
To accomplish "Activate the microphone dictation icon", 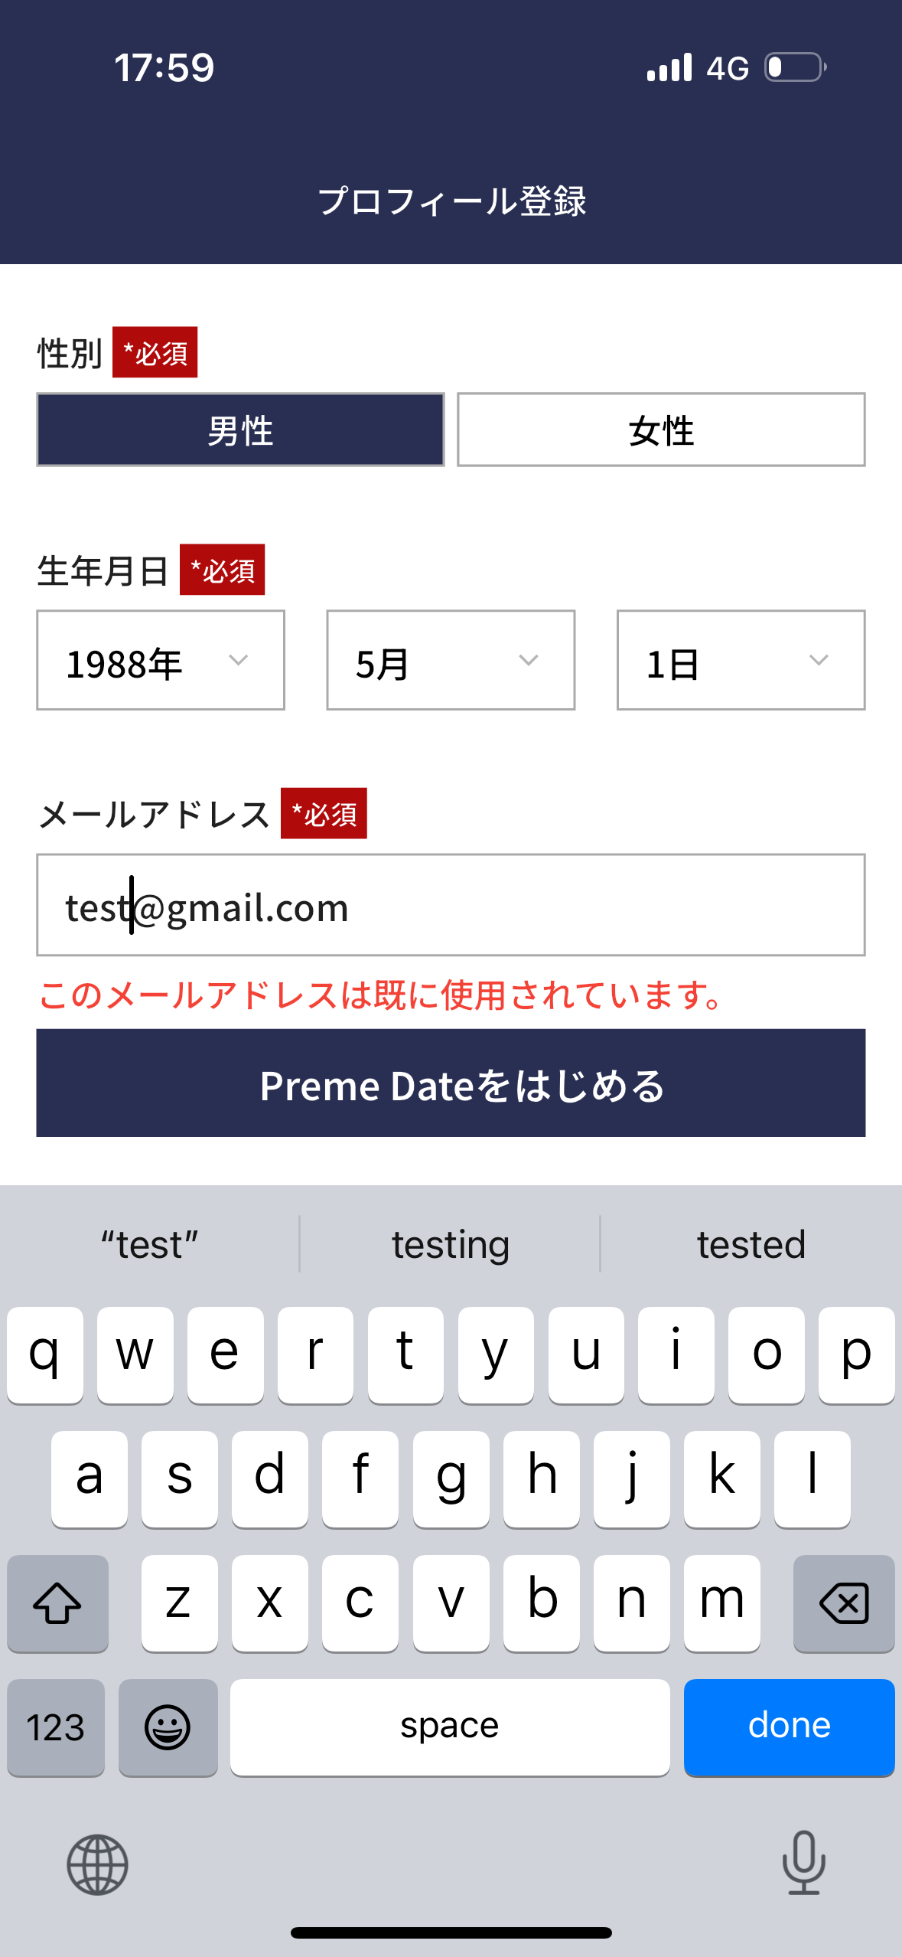I will pos(803,1862).
